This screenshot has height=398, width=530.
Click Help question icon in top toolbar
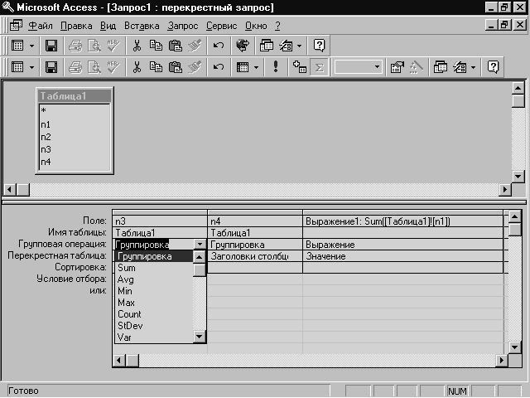319,46
